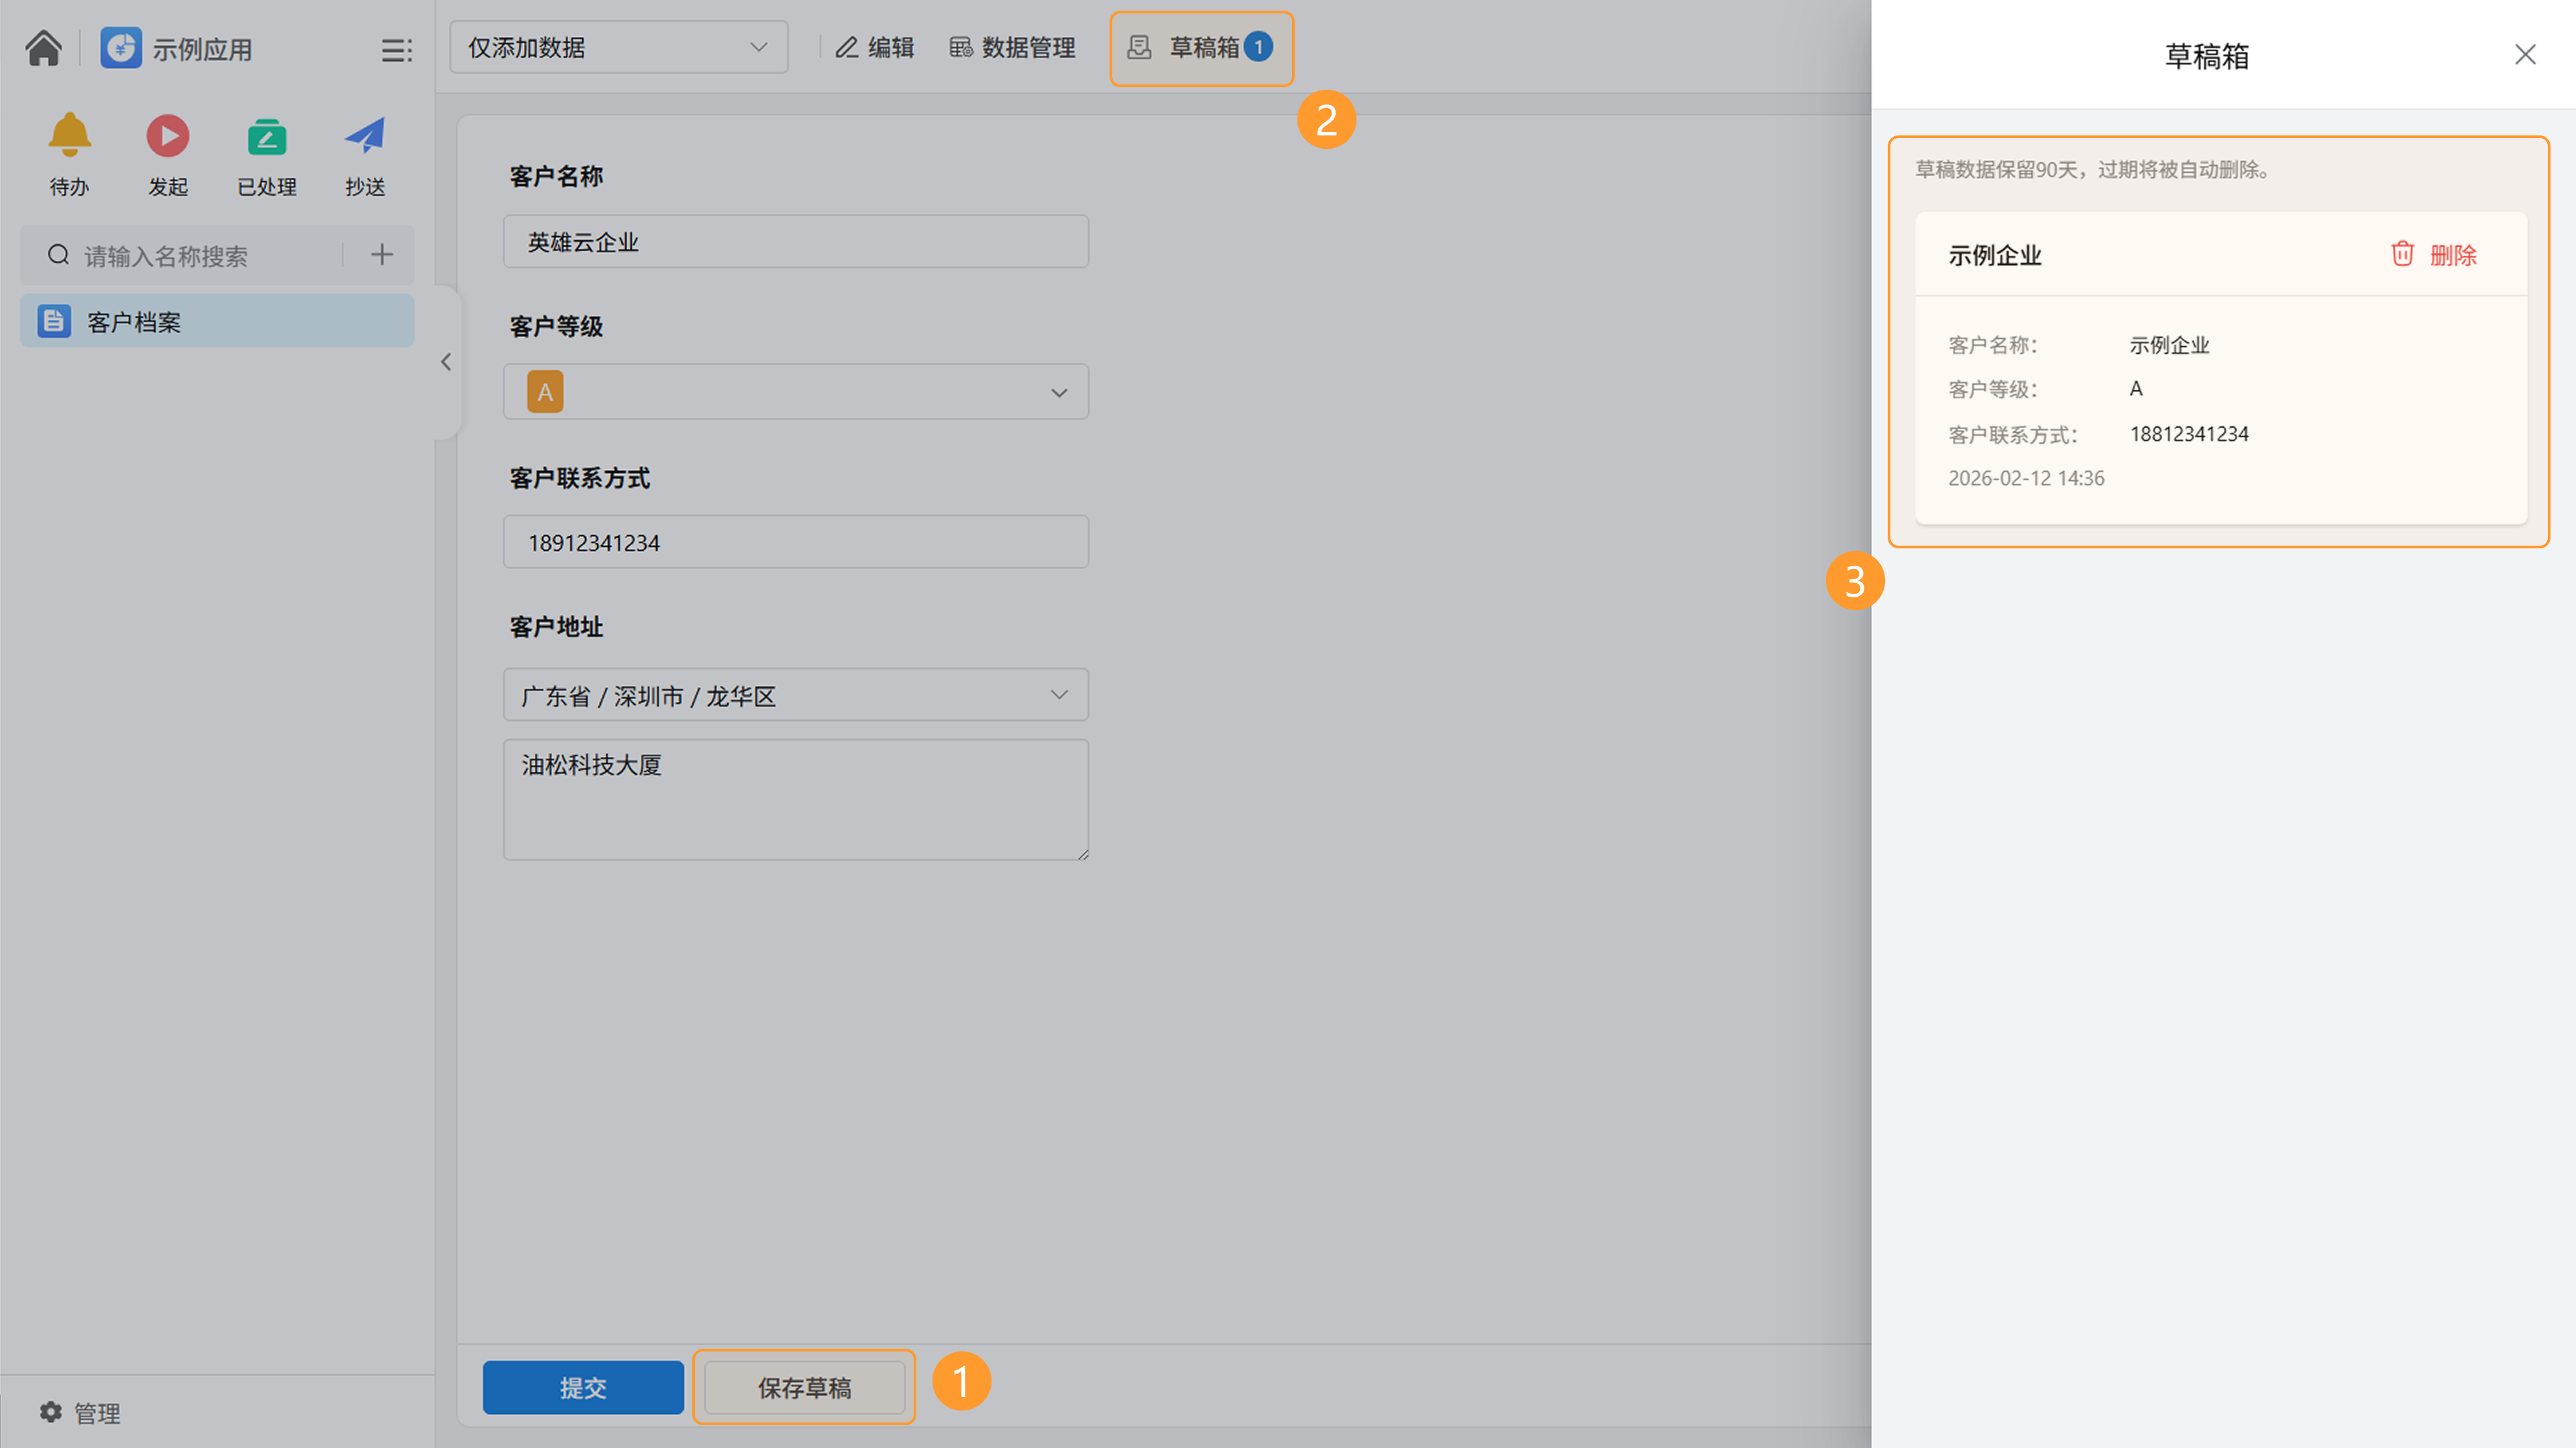Click the 保存草稿 button
Screen dimensions: 2576x1448
(804, 1387)
